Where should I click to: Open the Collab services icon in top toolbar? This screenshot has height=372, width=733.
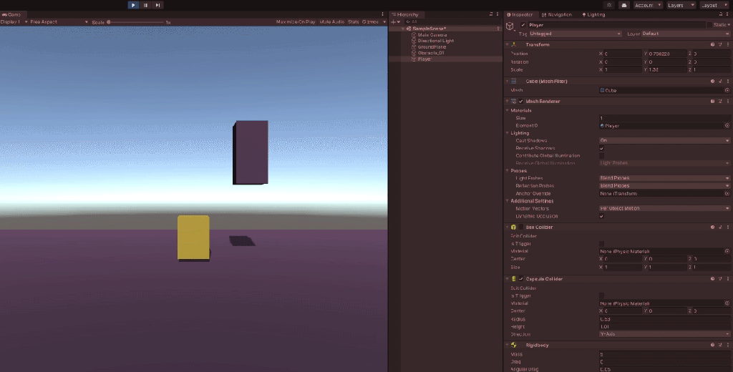(608, 5)
